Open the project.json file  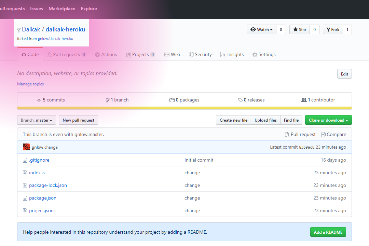pyautogui.click(x=41, y=211)
